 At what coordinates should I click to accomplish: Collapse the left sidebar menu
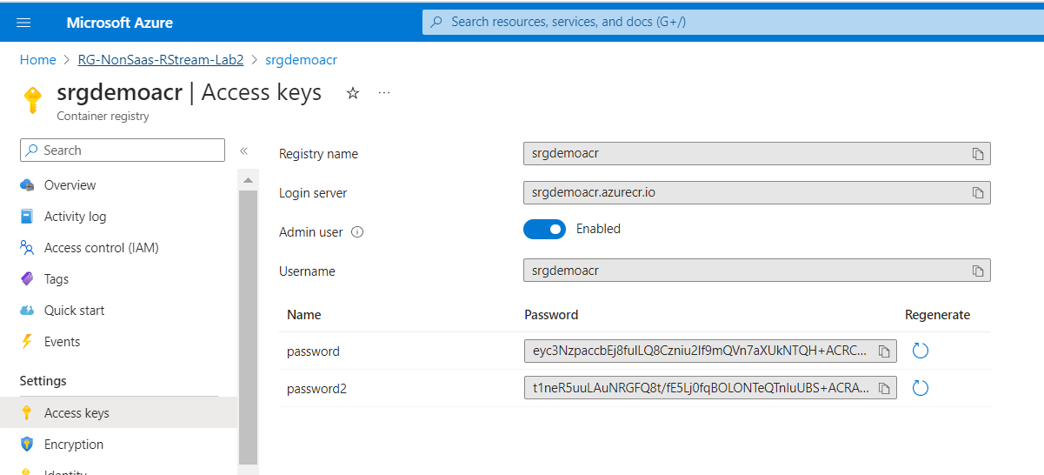coord(244,151)
